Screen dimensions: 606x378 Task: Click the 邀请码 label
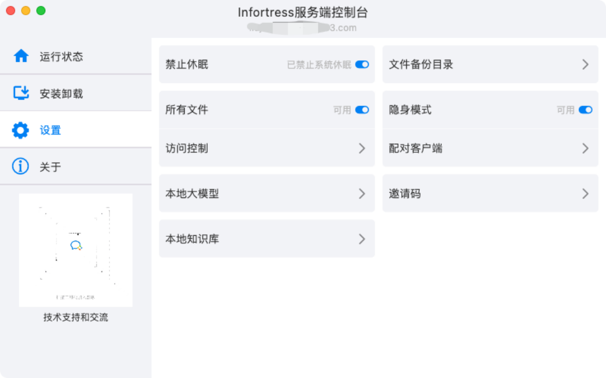point(405,194)
